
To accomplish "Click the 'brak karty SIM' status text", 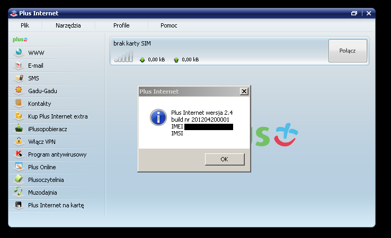I will (132, 43).
